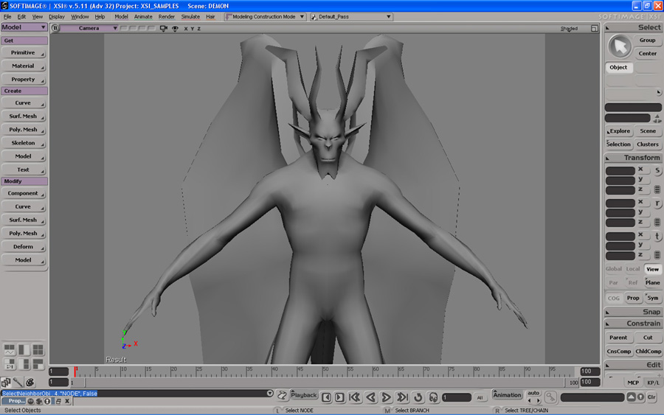
Task: Open the Simulate menu
Action: pos(190,17)
